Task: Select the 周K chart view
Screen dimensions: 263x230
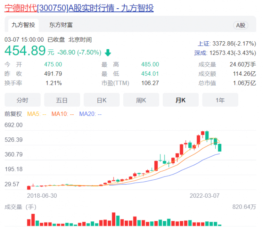Action: click(x=141, y=100)
